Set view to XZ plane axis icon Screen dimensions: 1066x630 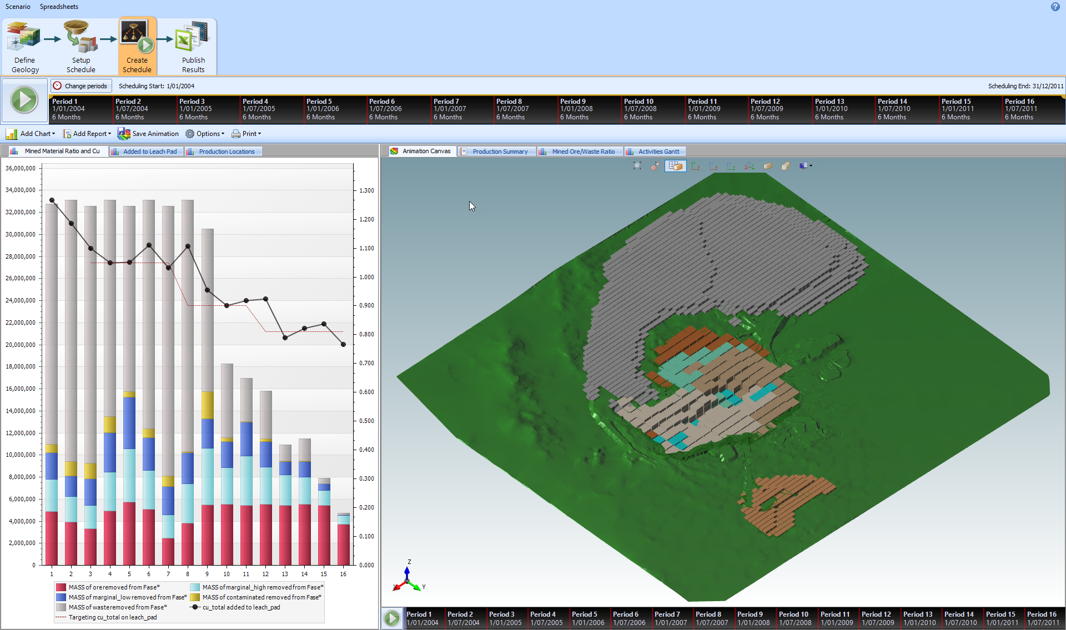coord(713,165)
